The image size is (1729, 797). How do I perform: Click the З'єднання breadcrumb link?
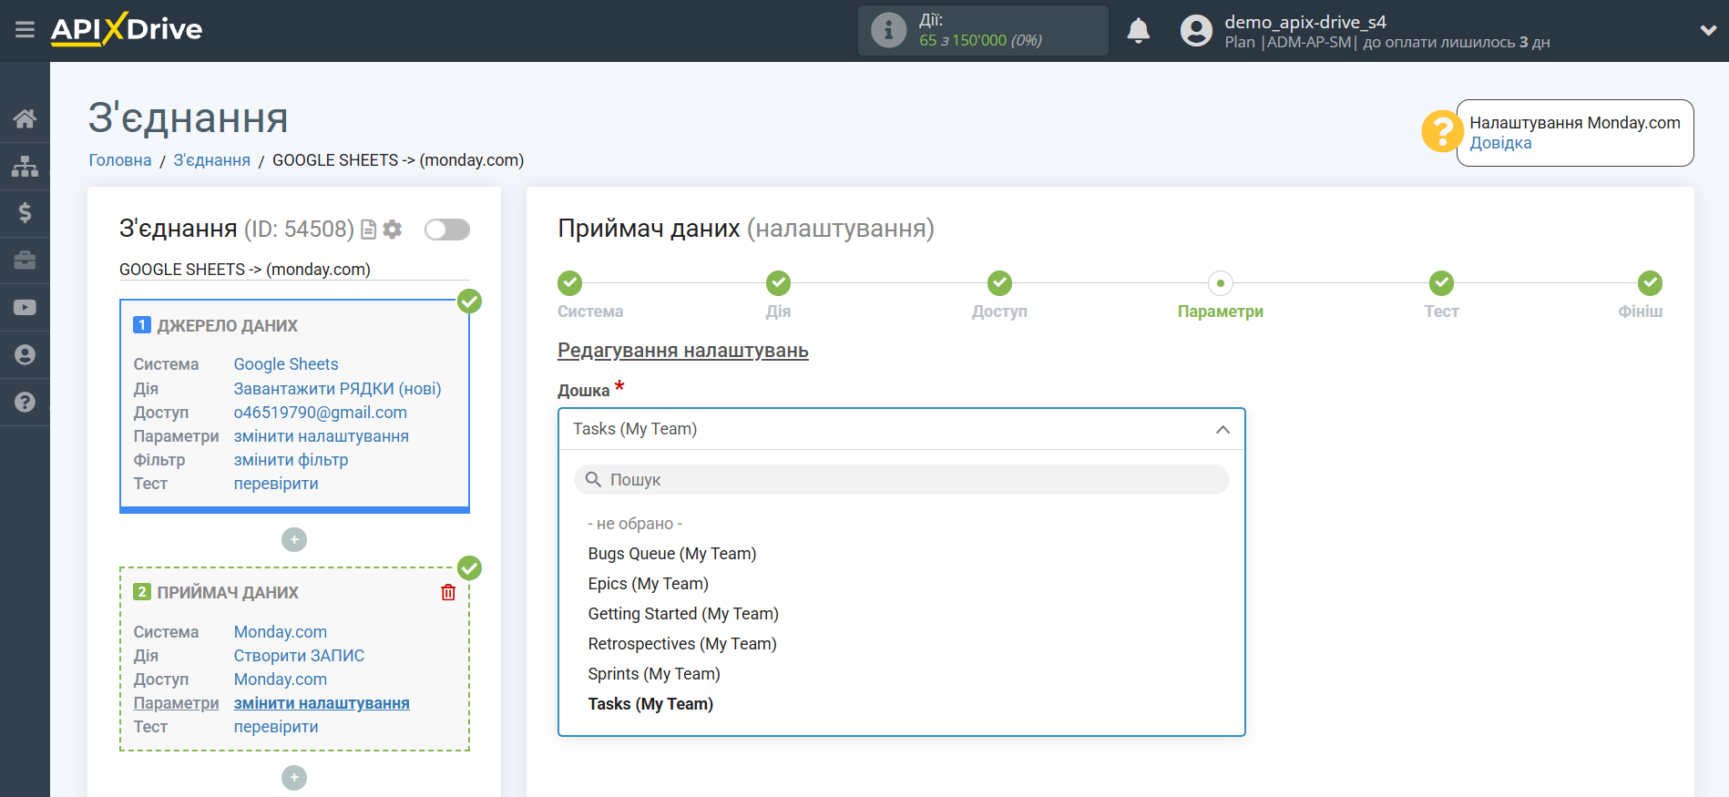(212, 160)
